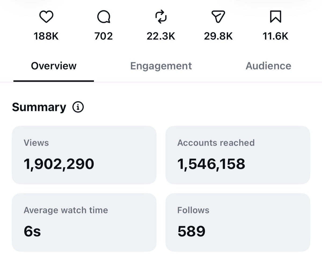322x262 pixels.
Task: Click the 1,546,158 accounts value
Action: pos(211,164)
